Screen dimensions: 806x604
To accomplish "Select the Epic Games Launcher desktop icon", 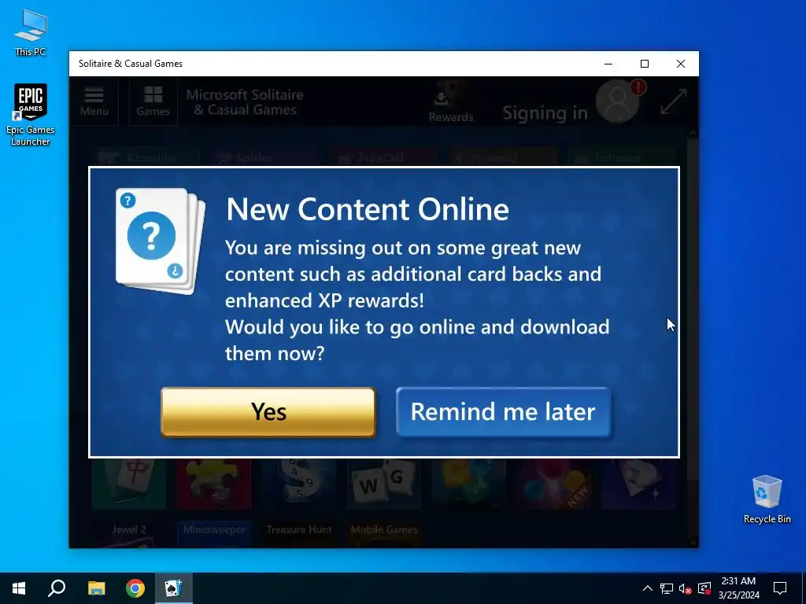I will [31, 115].
